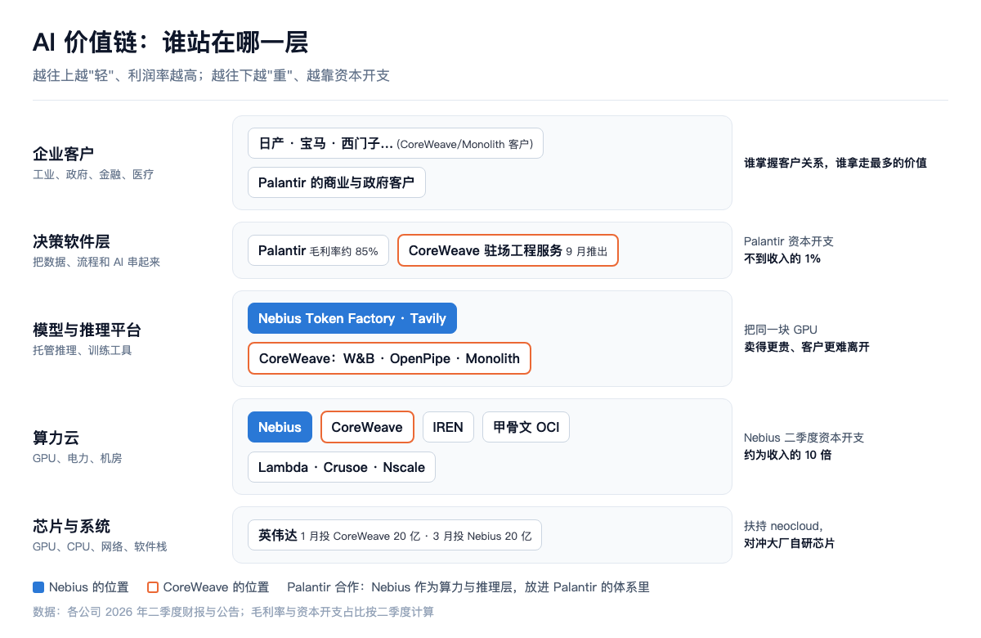Click the 'CoreWeave 的位置' legend label
The width and height of the screenshot is (981, 638).
[216, 587]
